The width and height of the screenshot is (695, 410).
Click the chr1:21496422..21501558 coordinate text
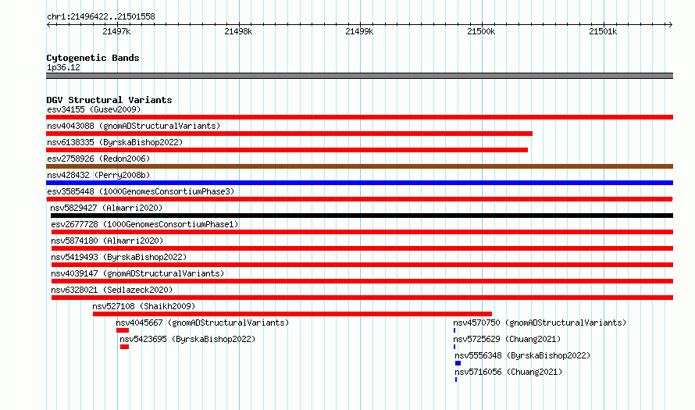[101, 16]
